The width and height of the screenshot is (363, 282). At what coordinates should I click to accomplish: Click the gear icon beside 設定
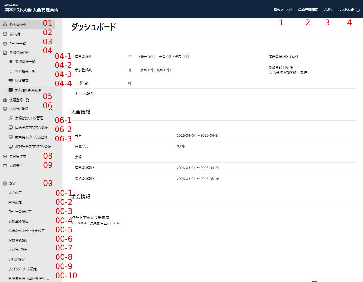5,184
